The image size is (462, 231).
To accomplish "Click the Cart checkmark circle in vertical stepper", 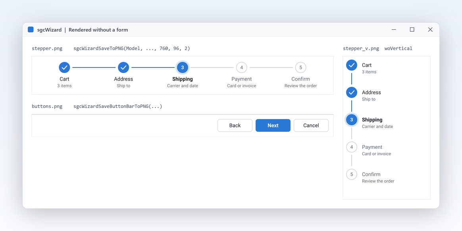I will (352, 65).
